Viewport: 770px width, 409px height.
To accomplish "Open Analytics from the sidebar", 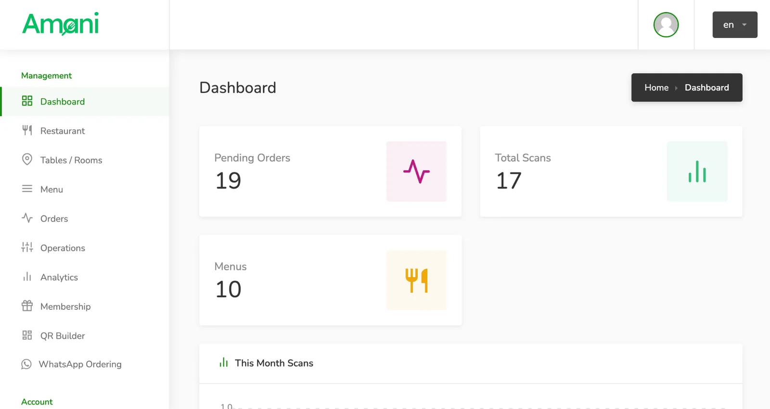I will tap(85, 278).
